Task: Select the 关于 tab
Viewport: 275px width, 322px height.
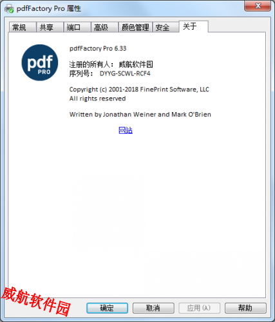Action: coord(193,26)
